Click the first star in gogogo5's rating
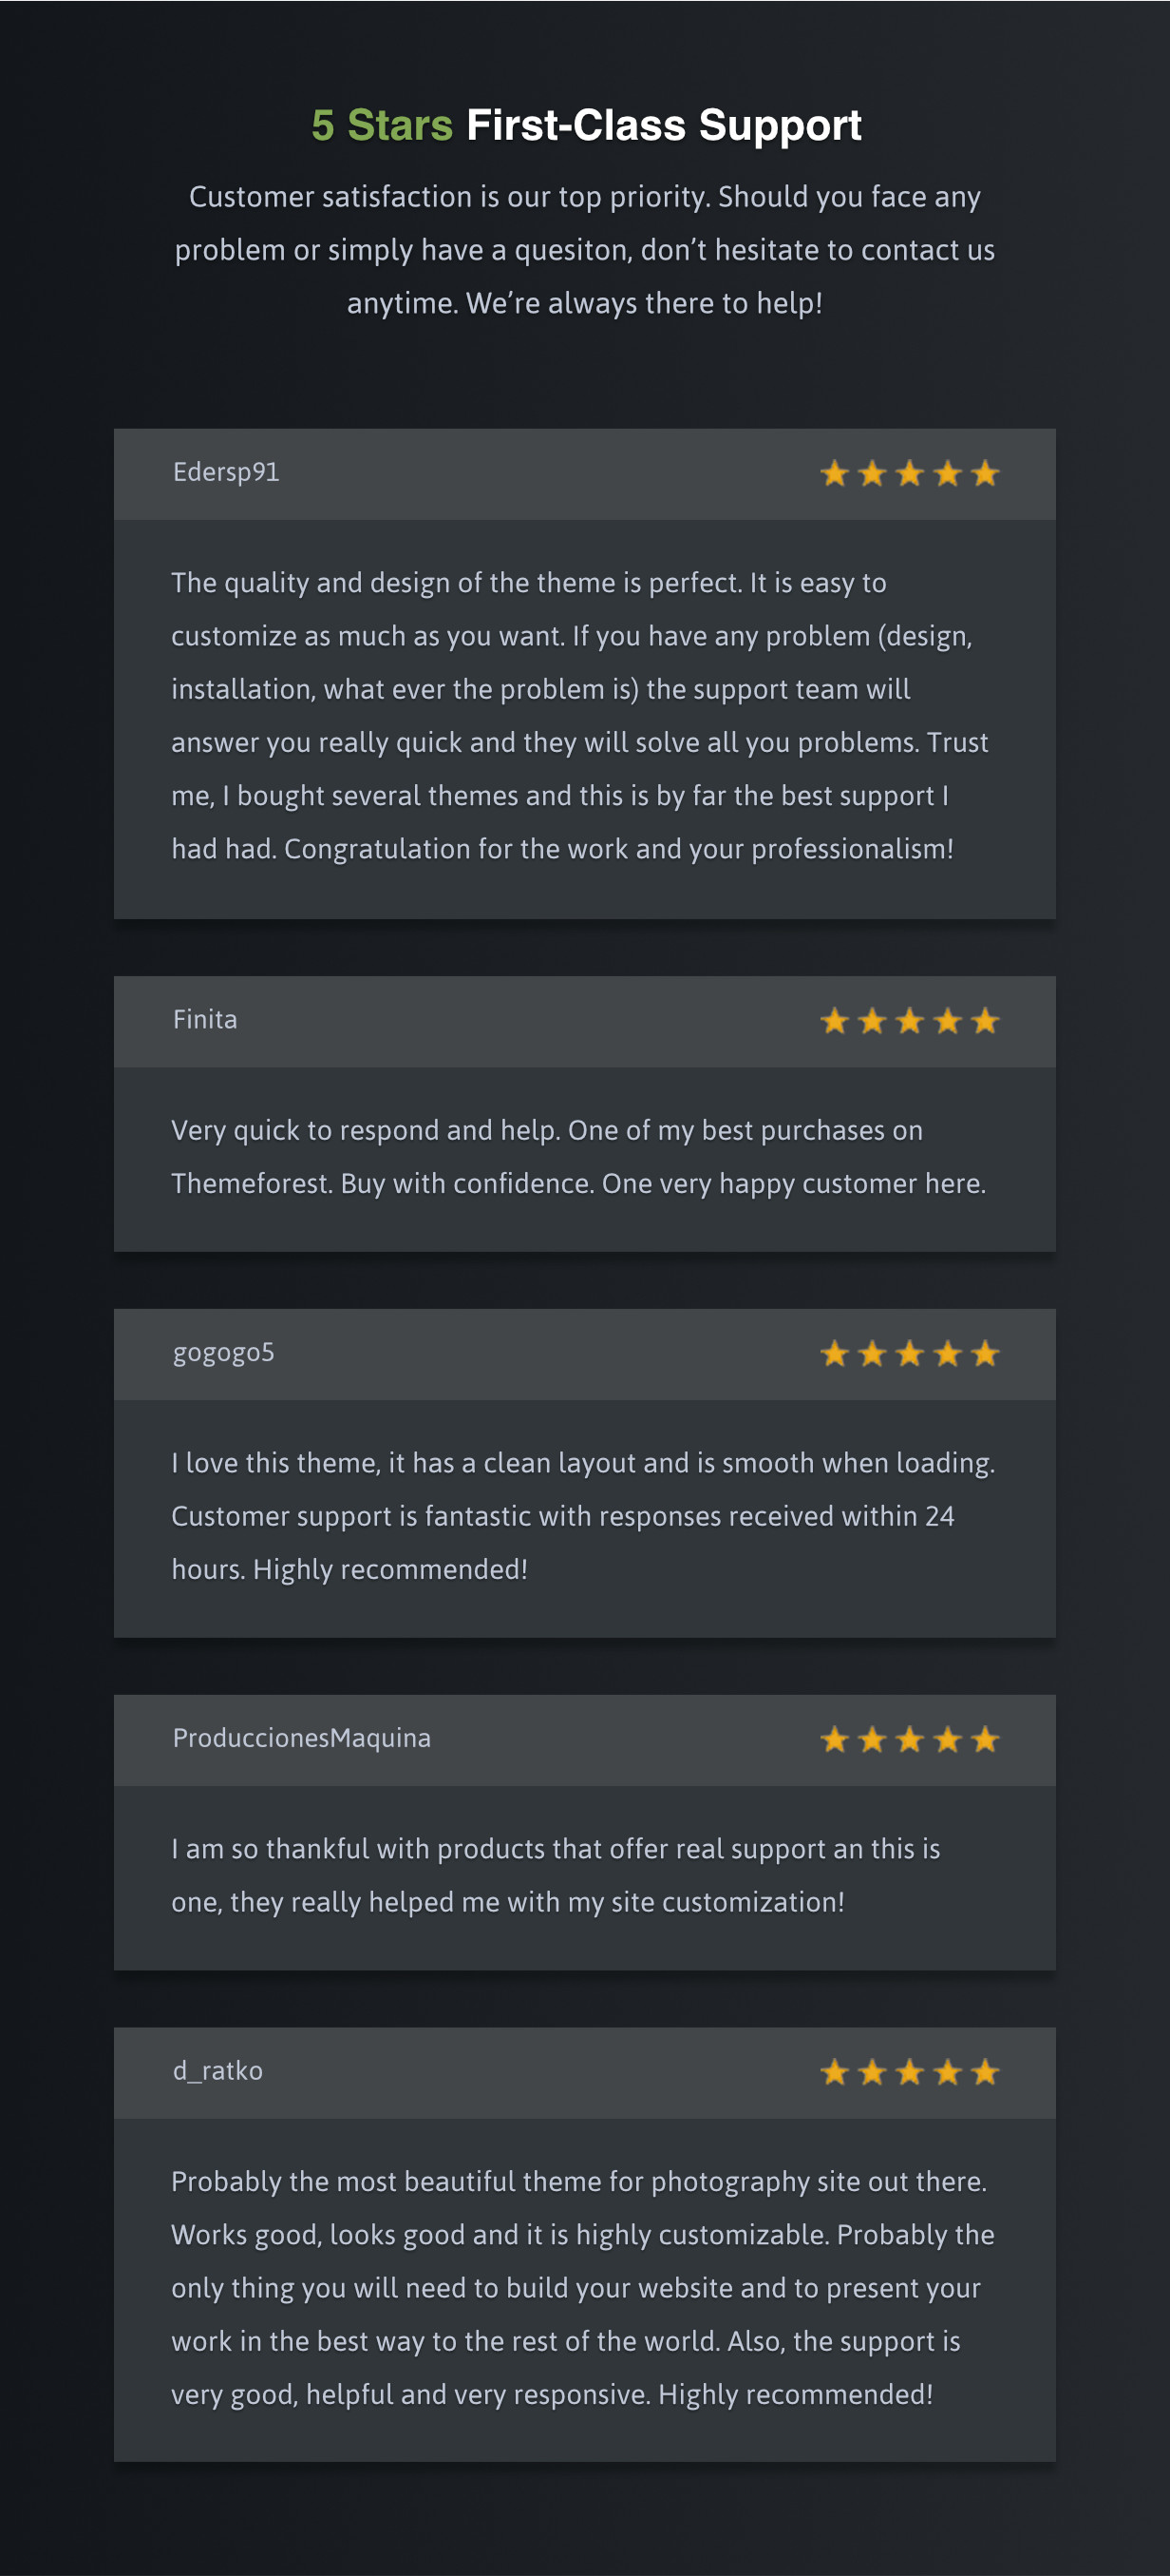The image size is (1170, 2576). (x=834, y=1354)
